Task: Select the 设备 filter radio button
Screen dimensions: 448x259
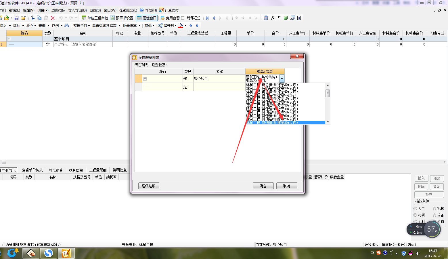Action: pos(434,215)
